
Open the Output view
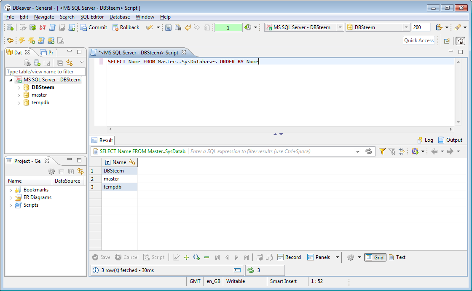(451, 140)
